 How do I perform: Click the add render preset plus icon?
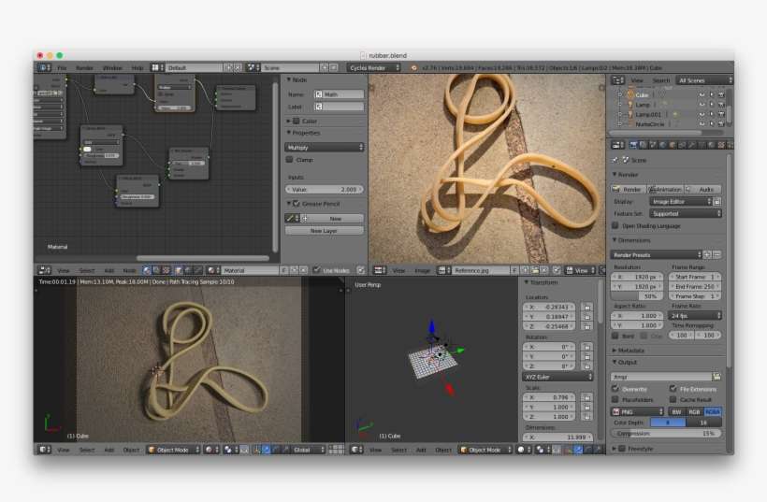(707, 254)
